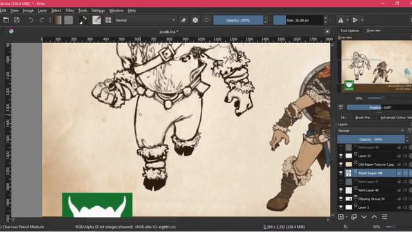Viewport: 412px width, 232px height.
Task: Open the Image menu
Action: (x=28, y=10)
